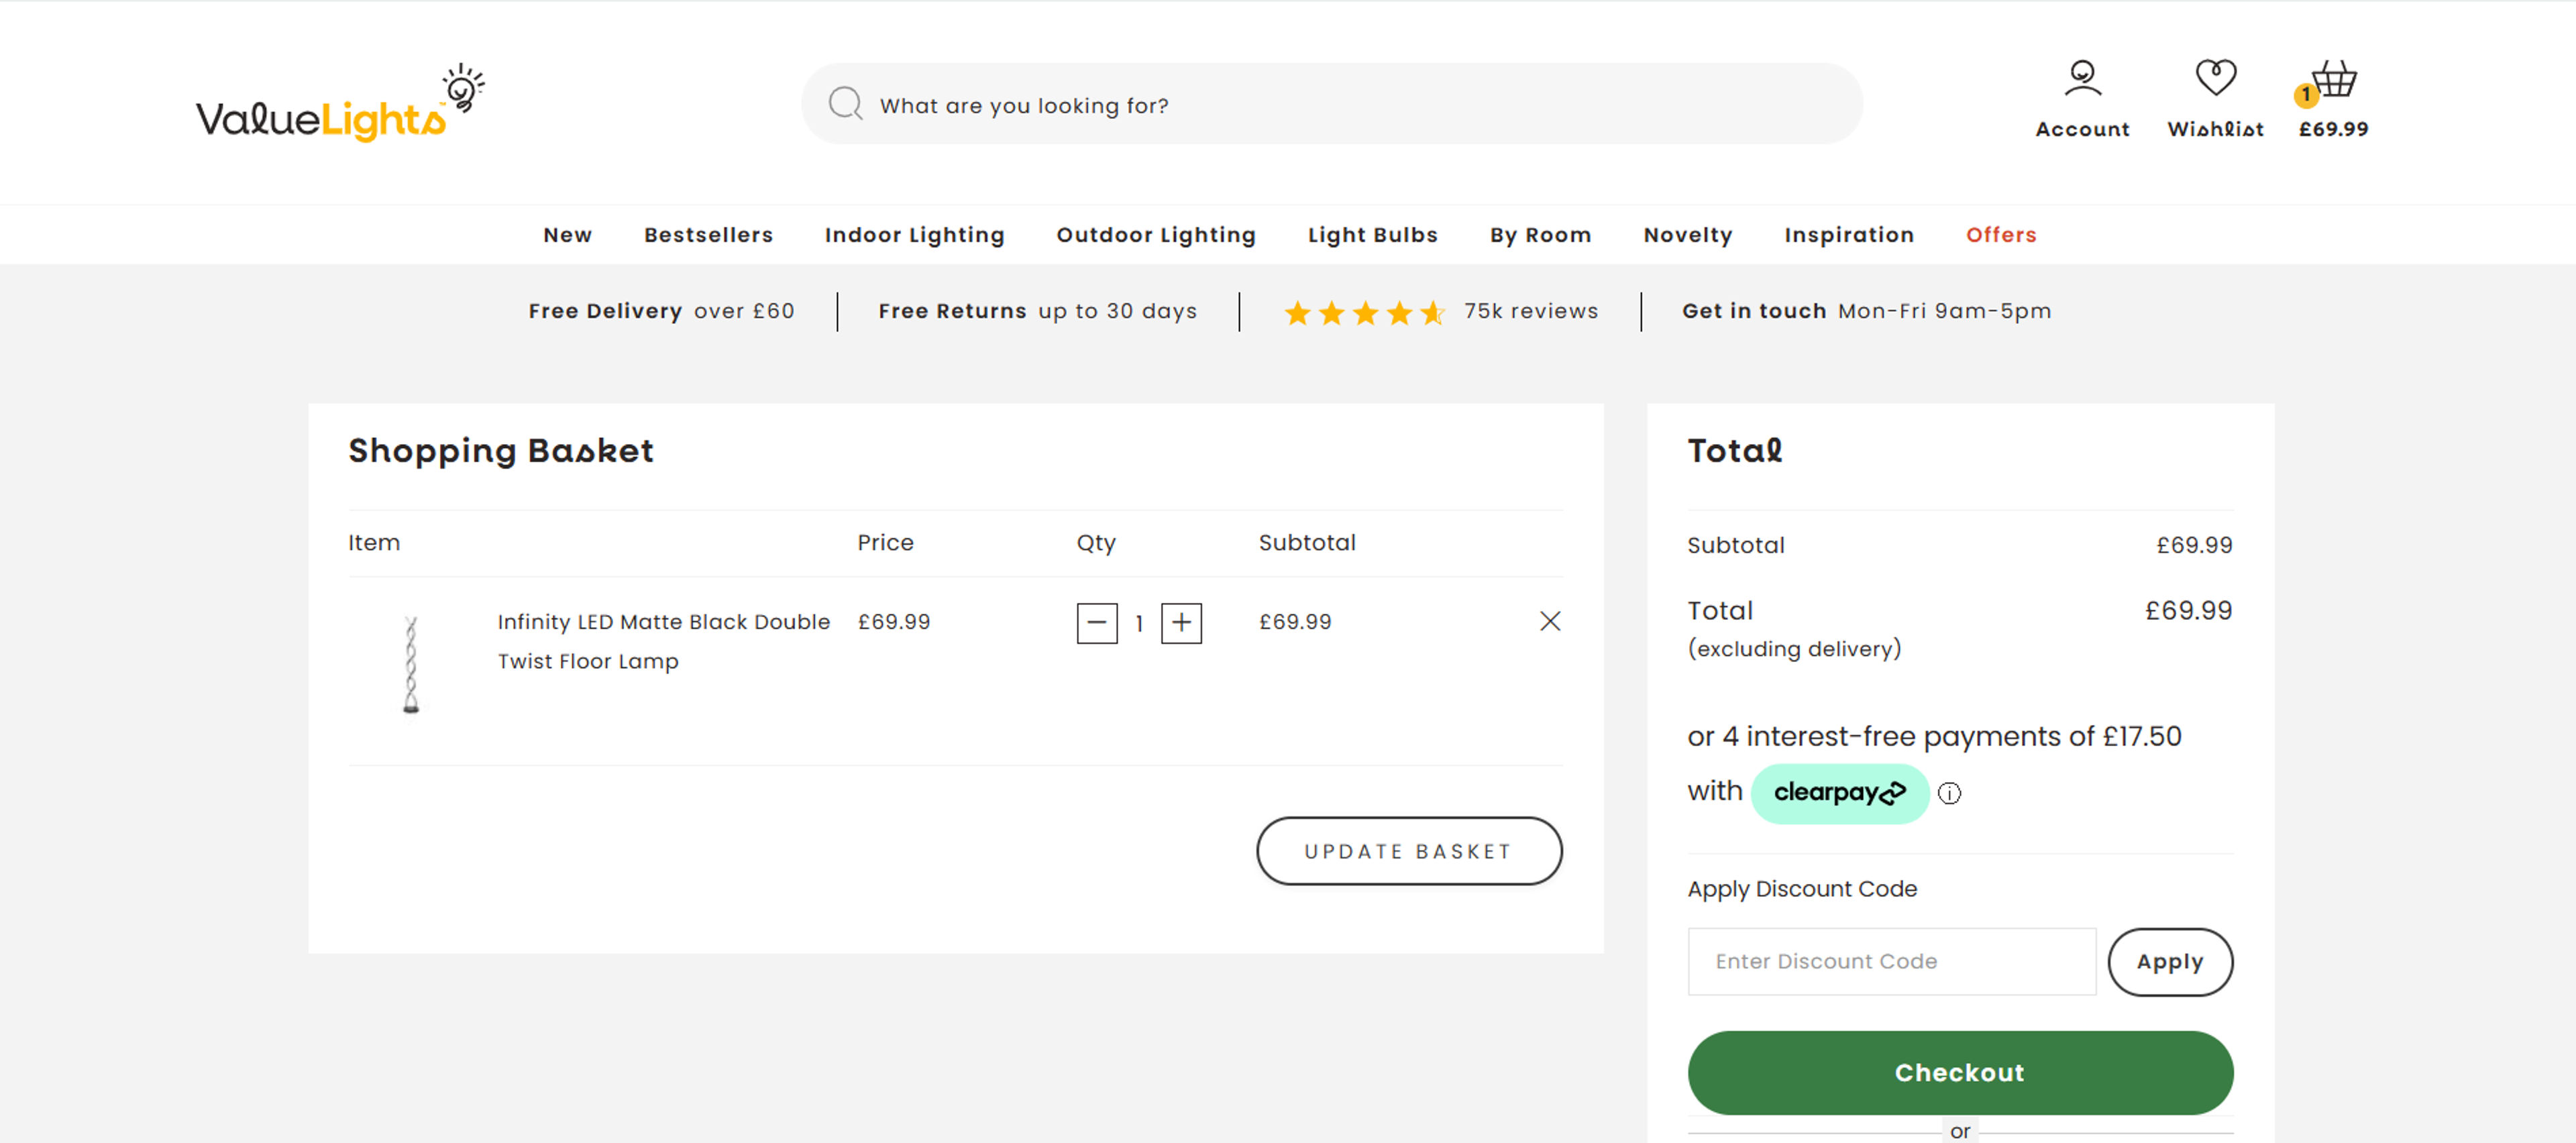Open the Novelty menu
This screenshot has height=1143, width=2576.
coord(1687,235)
